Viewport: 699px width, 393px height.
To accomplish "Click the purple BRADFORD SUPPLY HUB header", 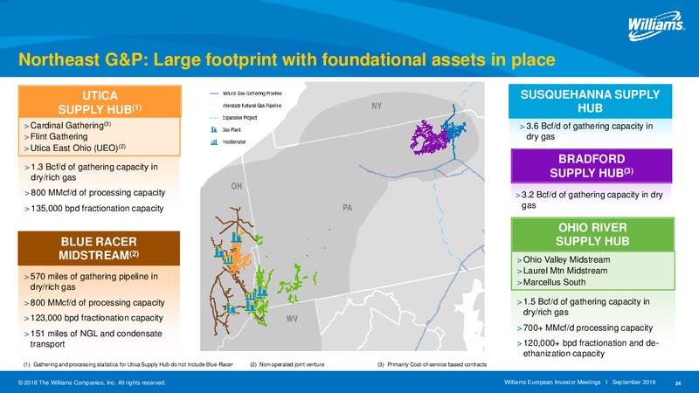I will [592, 166].
